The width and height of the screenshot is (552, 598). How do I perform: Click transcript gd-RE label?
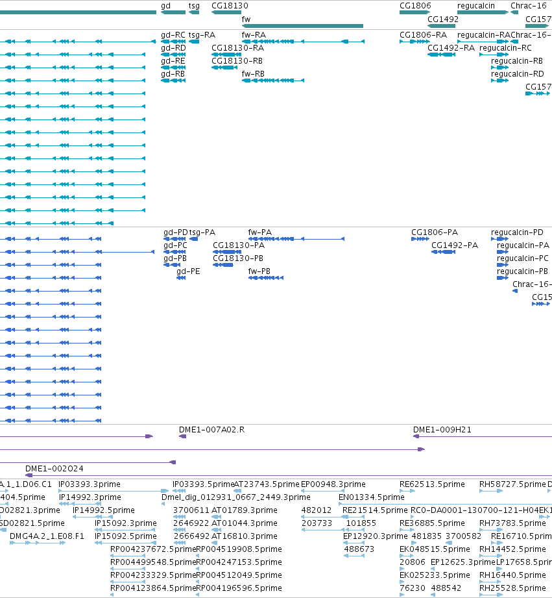pos(173,61)
